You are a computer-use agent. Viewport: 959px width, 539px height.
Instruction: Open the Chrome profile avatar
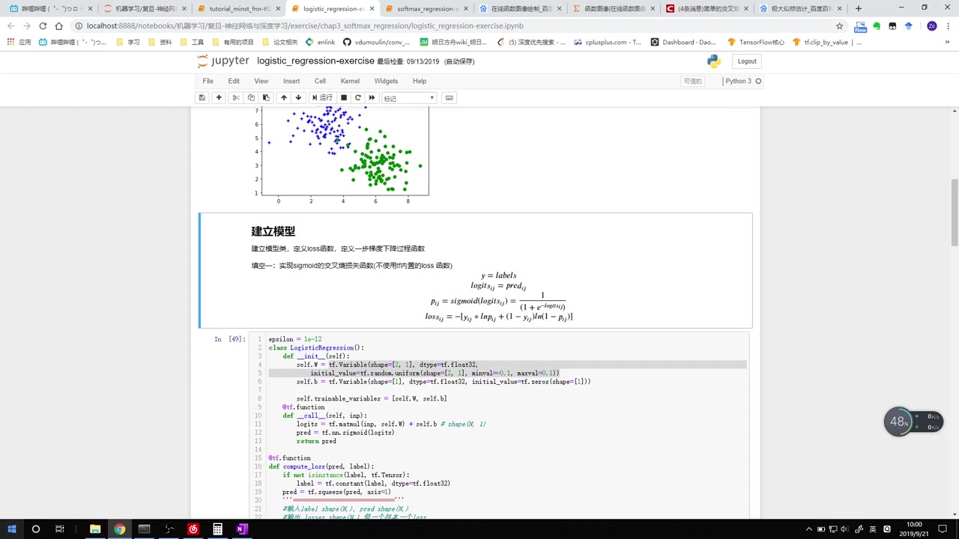(931, 25)
